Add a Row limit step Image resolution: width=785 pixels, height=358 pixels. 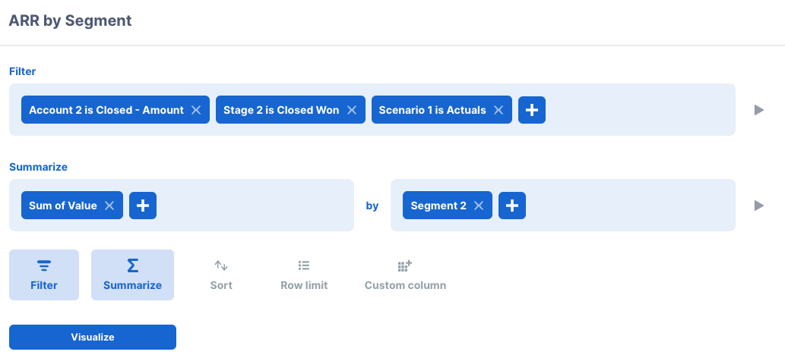tap(304, 275)
